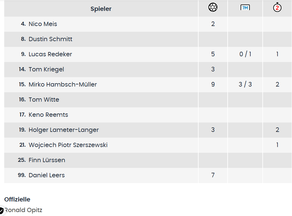
Task: Select Tom Kriegel in the list
Action: click(x=46, y=69)
